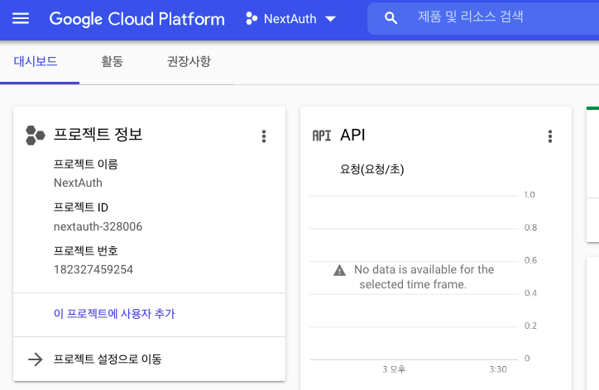
Task: Focus the 제품 및 리소스 검색 search field
Action: pyautogui.click(x=483, y=18)
